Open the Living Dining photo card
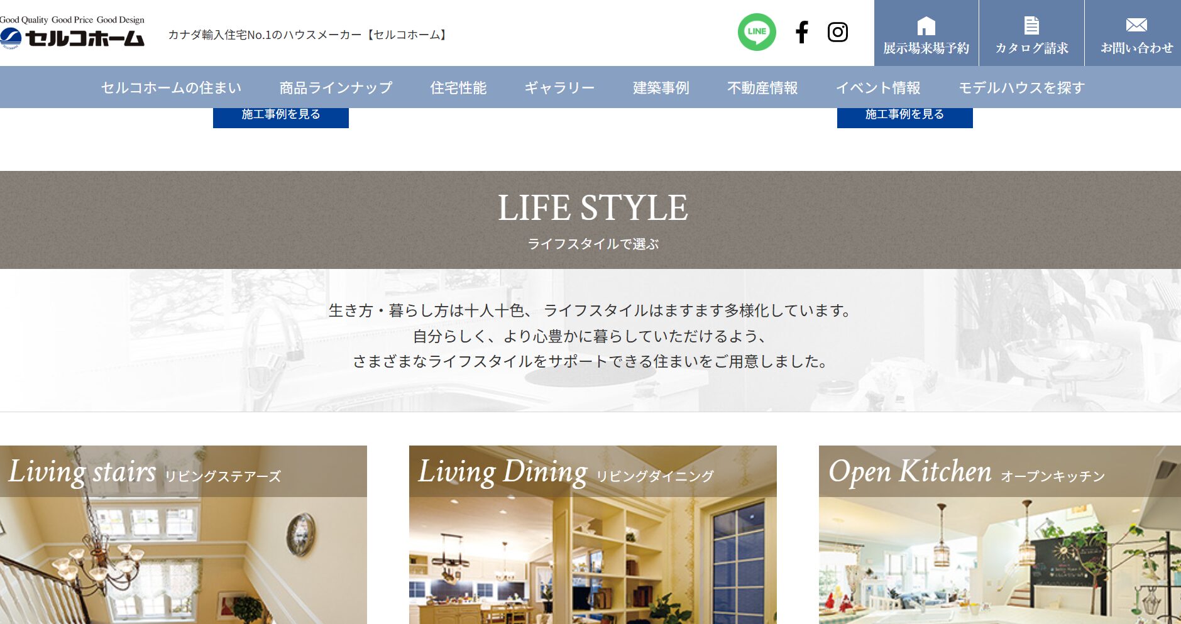The width and height of the screenshot is (1181, 624). coord(593,535)
